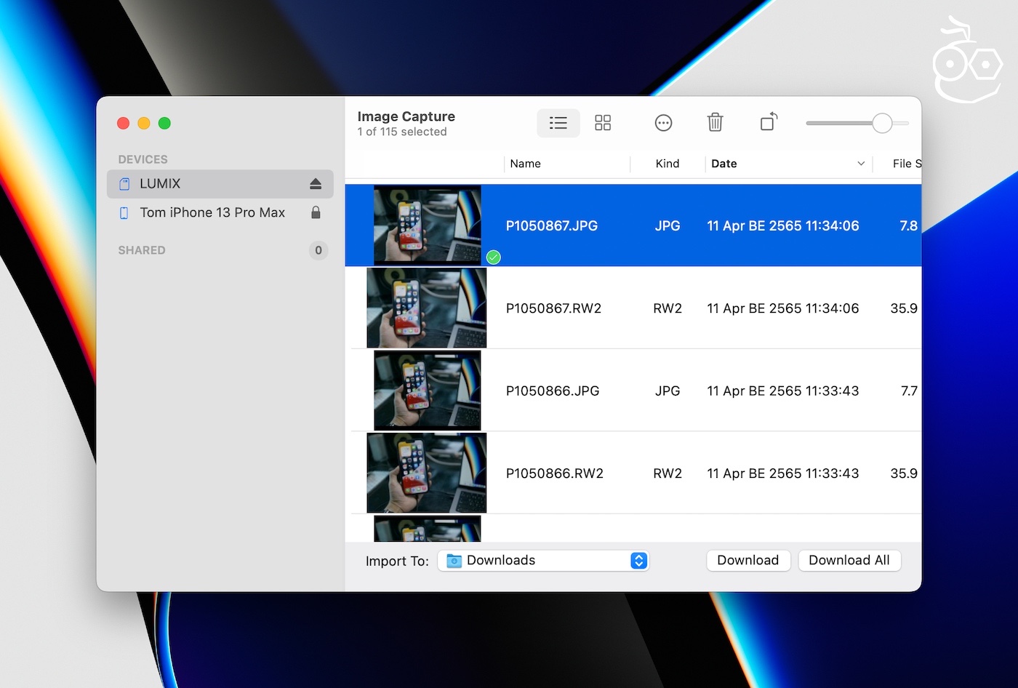Select the P1050866.RW2 file row

click(554, 473)
